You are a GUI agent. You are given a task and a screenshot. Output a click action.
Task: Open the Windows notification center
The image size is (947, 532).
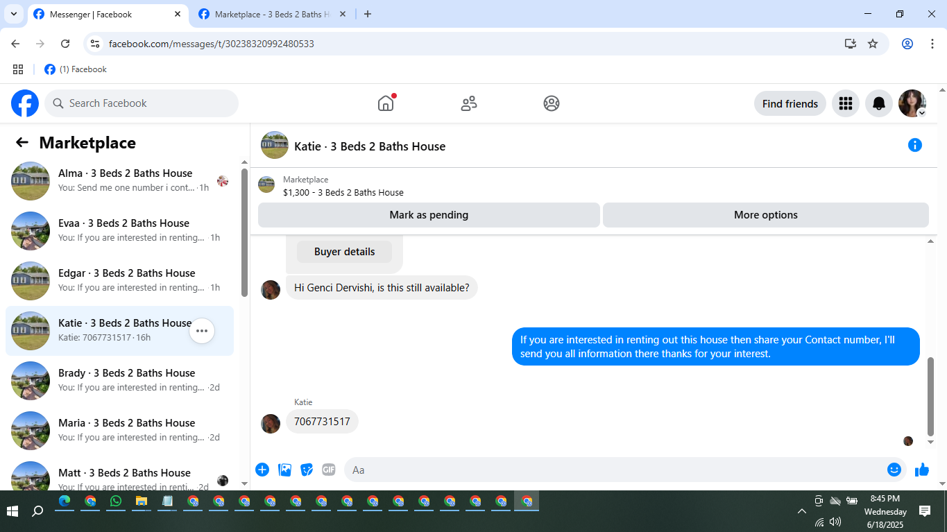(925, 511)
